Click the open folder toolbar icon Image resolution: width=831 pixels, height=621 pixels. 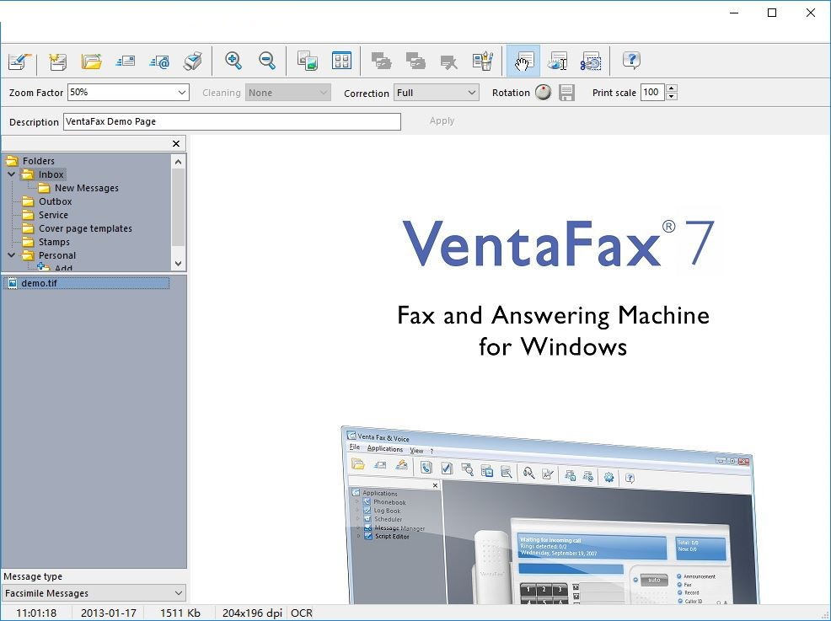click(x=91, y=61)
